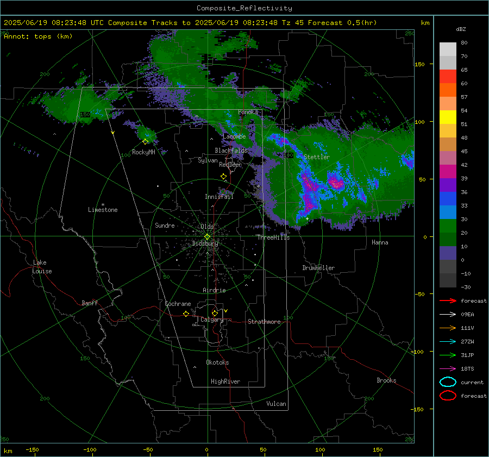Select the Ponoka town label
The height and width of the screenshot is (457, 489).
tap(248, 112)
